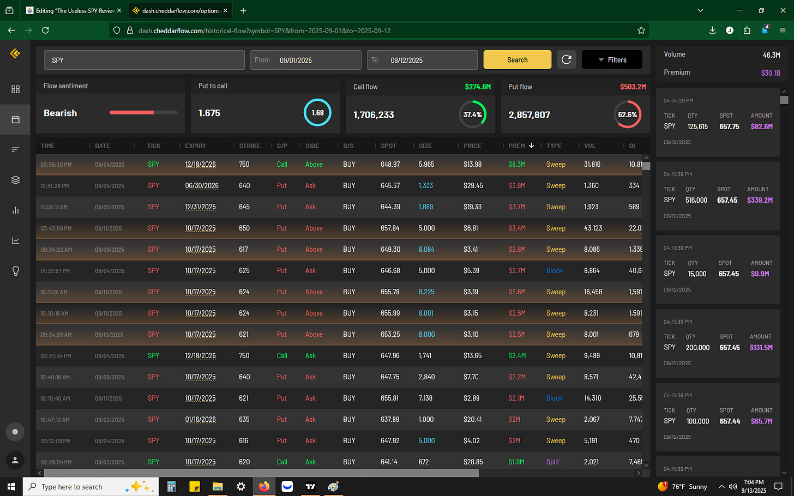Open the From date field 09/01/2025
Image resolution: width=794 pixels, height=496 pixels.
tap(306, 60)
